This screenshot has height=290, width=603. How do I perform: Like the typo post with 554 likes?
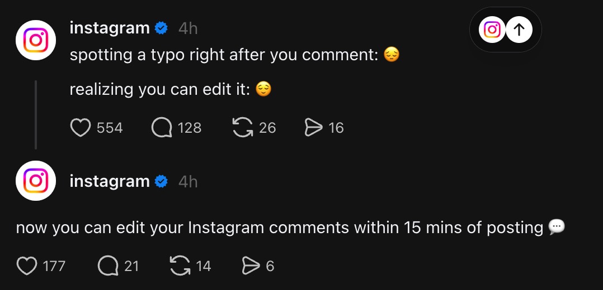(81, 128)
